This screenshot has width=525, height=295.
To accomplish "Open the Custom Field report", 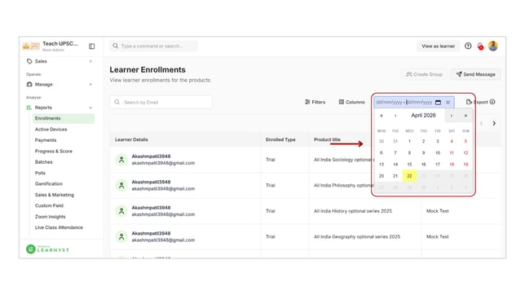I will coord(49,205).
